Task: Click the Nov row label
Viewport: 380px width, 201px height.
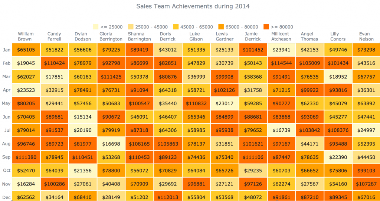Action: click(7, 184)
